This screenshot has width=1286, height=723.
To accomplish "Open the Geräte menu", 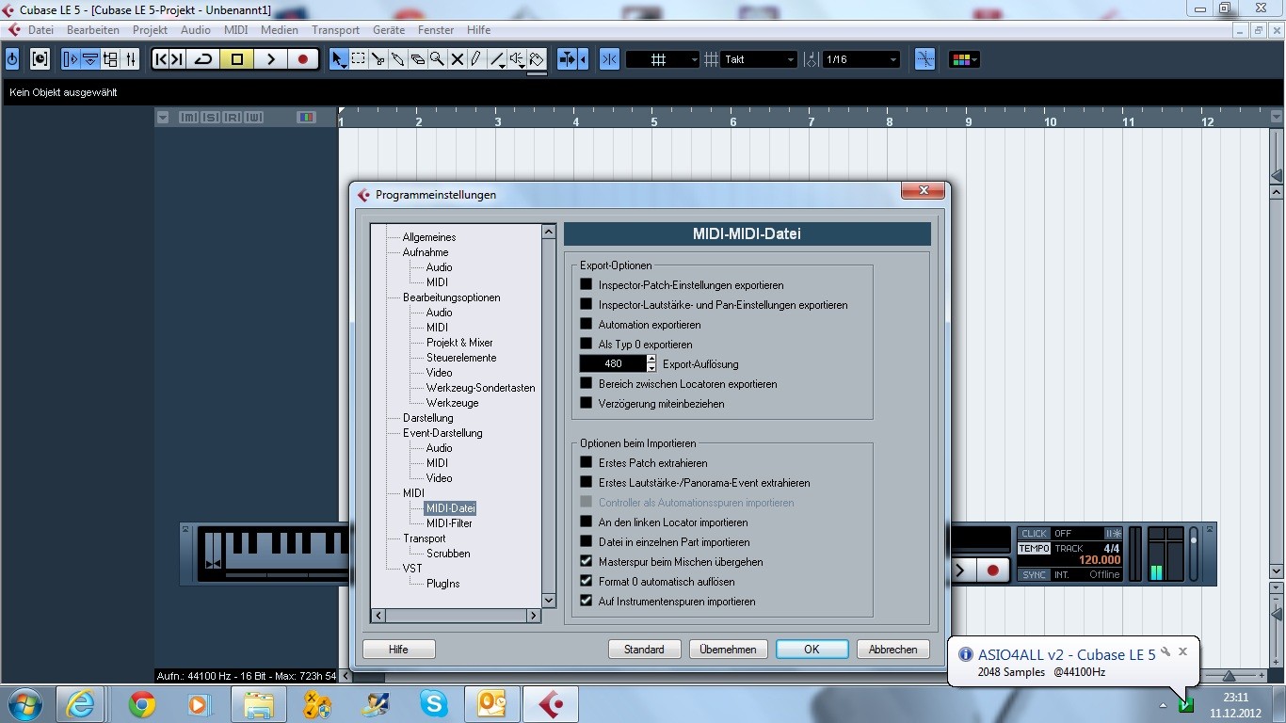I will [x=389, y=30].
